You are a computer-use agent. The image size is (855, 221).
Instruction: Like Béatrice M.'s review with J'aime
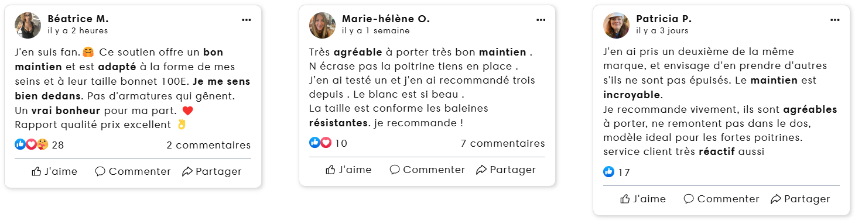54,171
